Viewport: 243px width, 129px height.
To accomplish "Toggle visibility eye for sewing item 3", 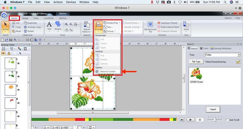I will [19, 90].
